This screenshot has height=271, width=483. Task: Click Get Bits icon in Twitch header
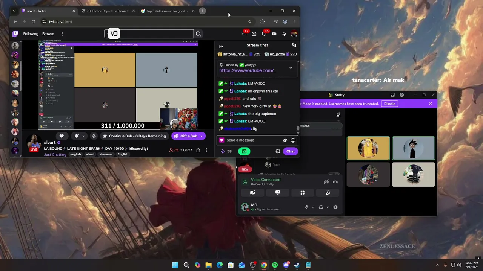point(284,34)
